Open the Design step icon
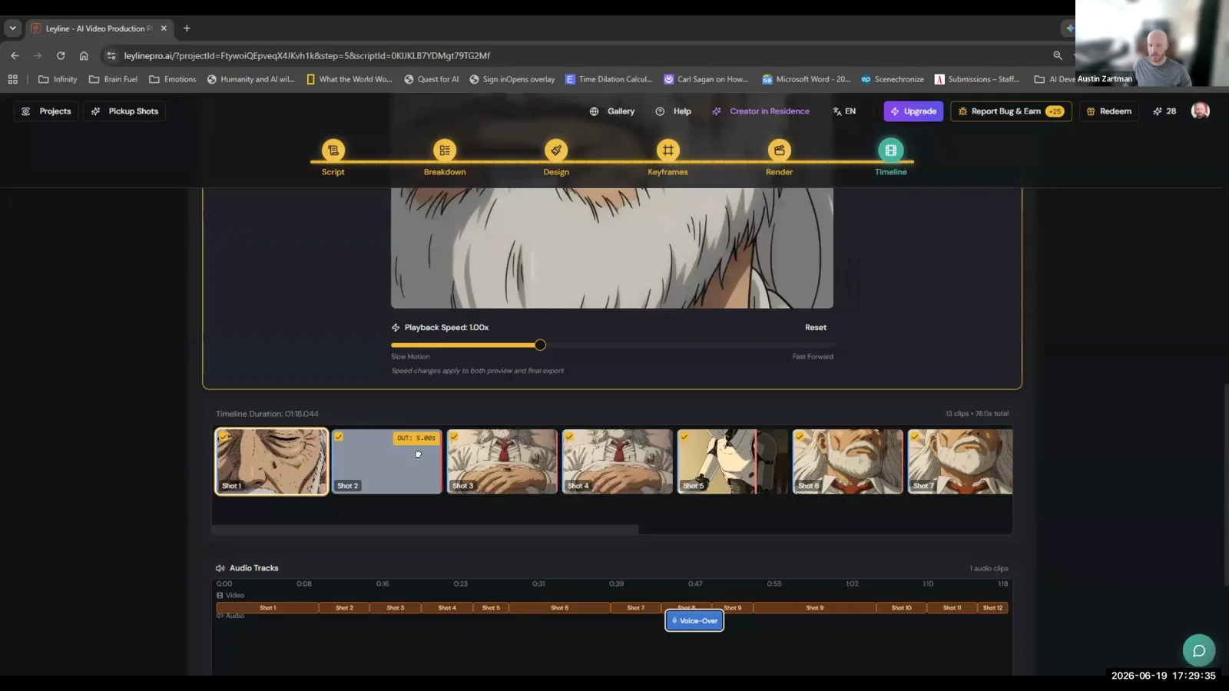 (x=556, y=150)
